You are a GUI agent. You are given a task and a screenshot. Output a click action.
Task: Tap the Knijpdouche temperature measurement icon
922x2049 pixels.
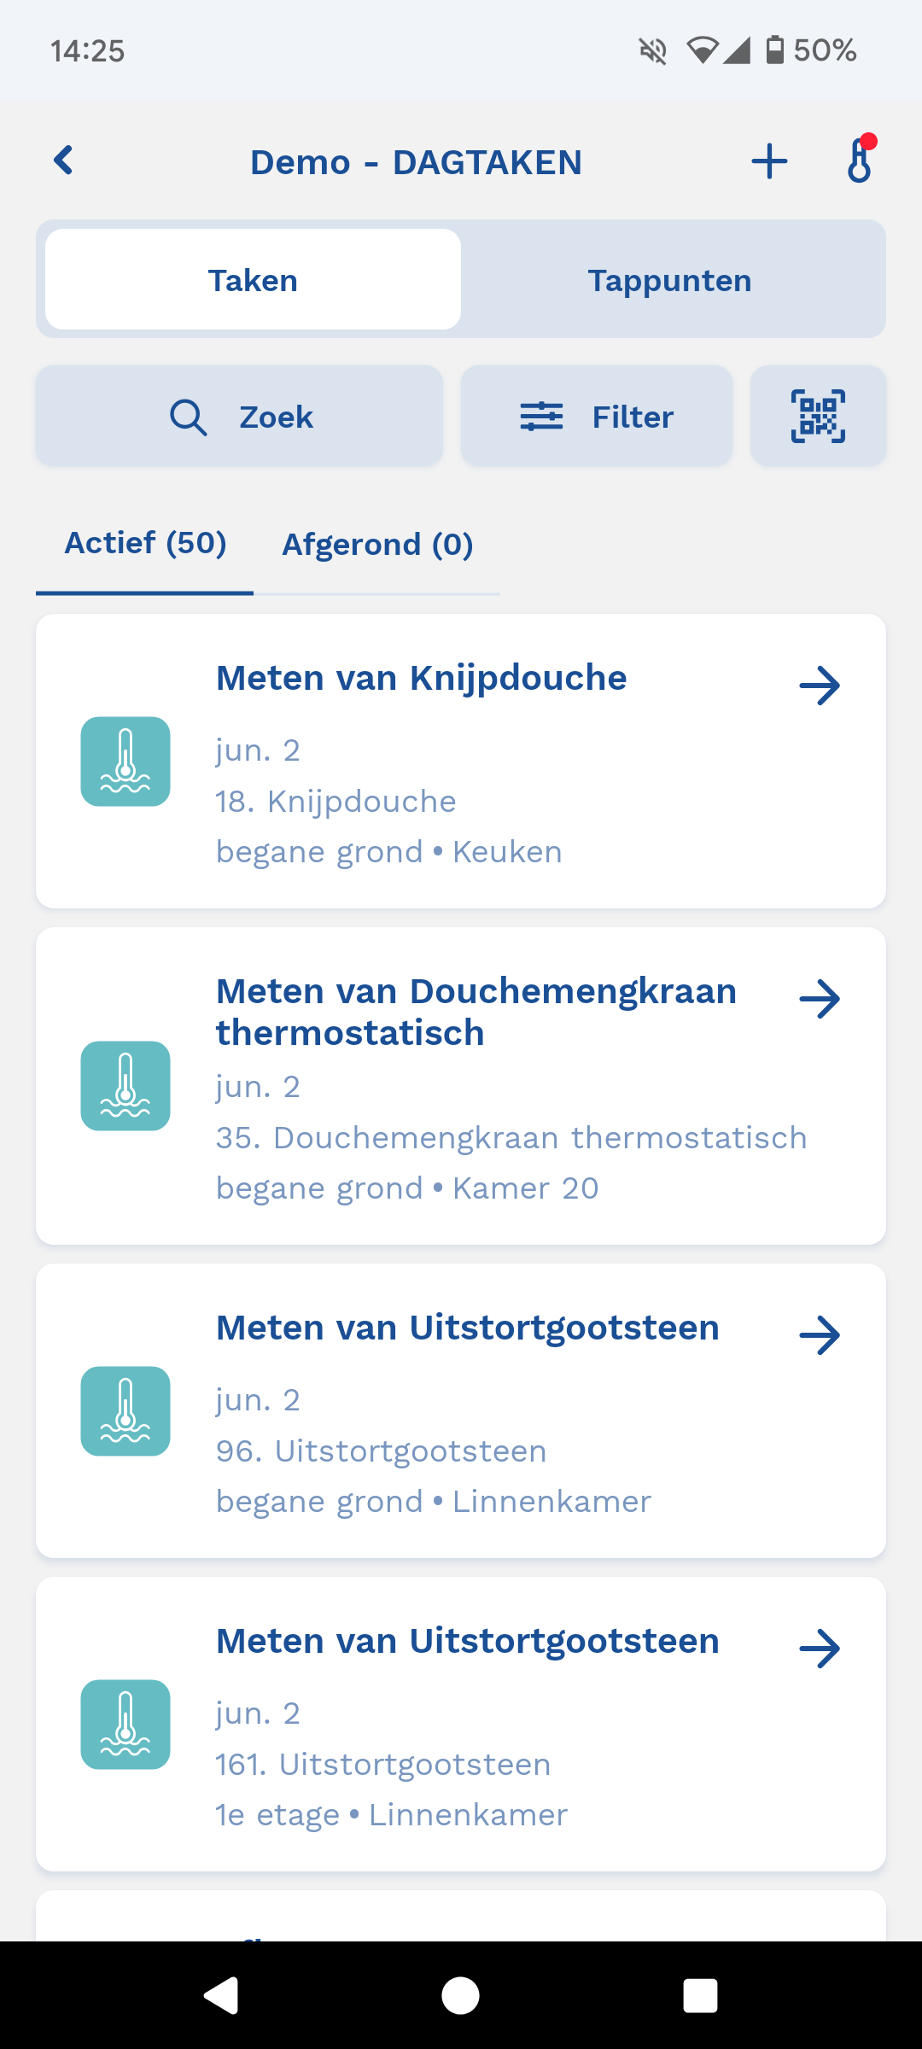125,762
